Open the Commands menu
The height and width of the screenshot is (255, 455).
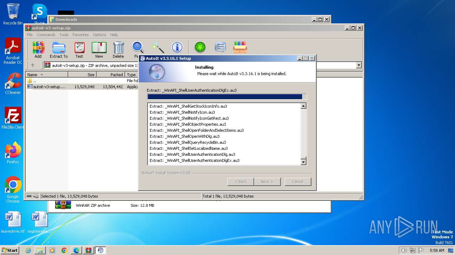46,35
